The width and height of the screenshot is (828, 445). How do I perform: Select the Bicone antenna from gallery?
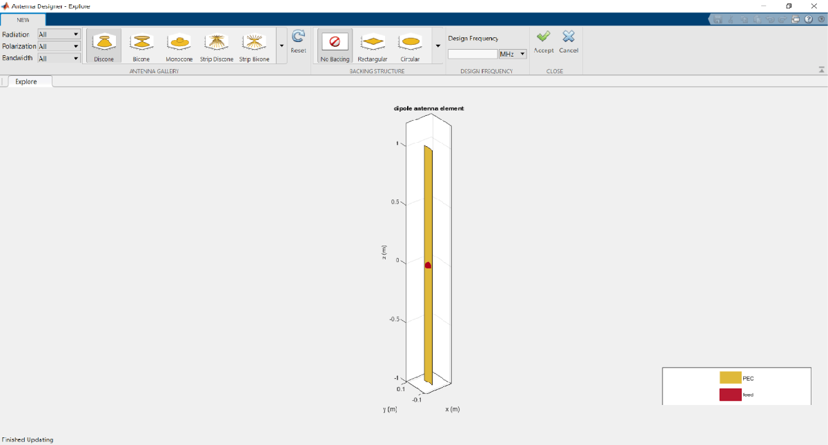pos(141,46)
